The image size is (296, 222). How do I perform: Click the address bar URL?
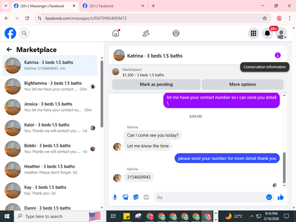click(86, 18)
